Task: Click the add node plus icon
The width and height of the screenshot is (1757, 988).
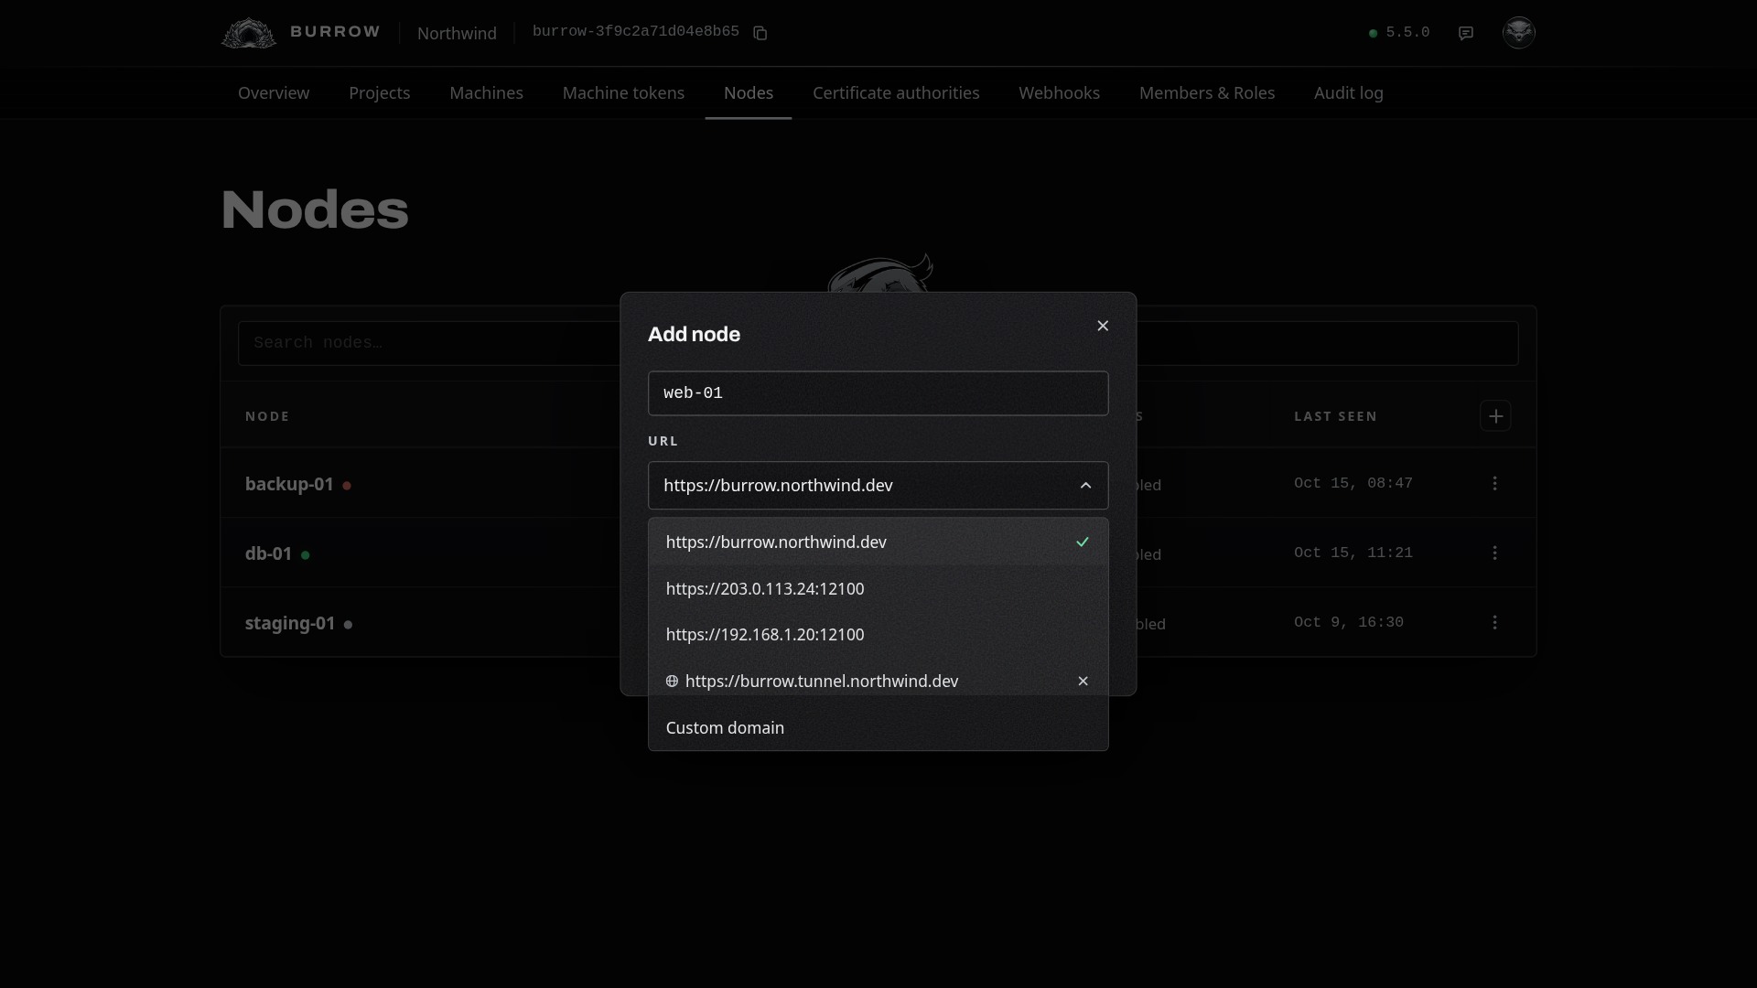Action: click(1495, 416)
